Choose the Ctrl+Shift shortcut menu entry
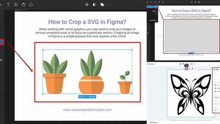Image resolution: width=220 pixels, height=124 pixels. coord(153,20)
